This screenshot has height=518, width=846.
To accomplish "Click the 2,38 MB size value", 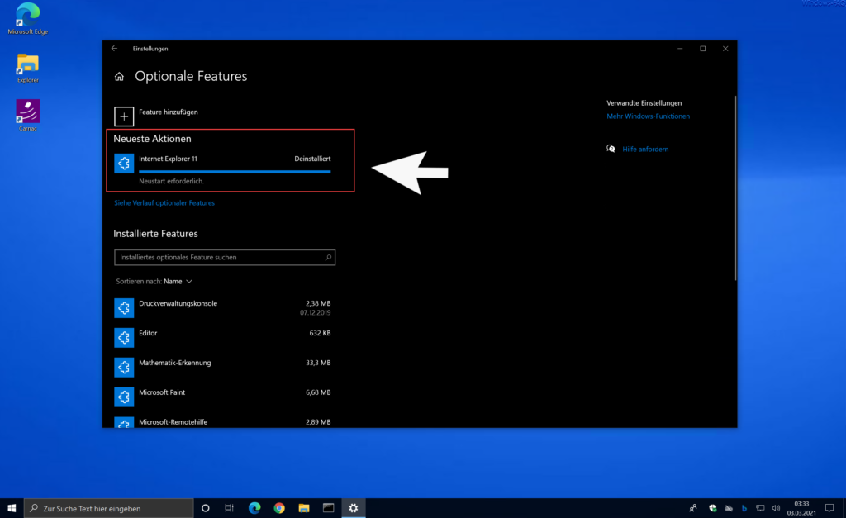I will 318,304.
